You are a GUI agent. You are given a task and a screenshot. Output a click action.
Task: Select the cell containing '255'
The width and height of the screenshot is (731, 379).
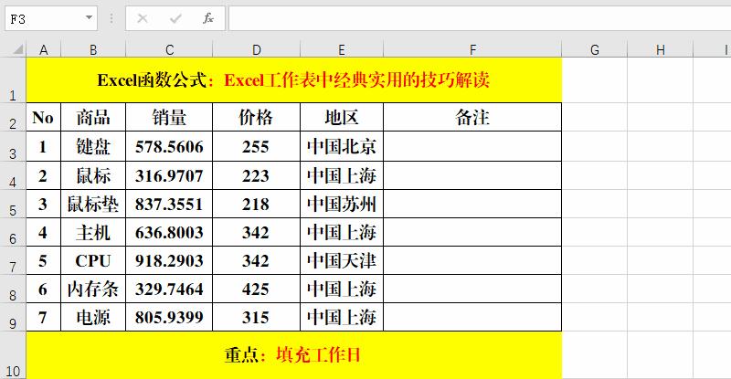pyautogui.click(x=257, y=146)
